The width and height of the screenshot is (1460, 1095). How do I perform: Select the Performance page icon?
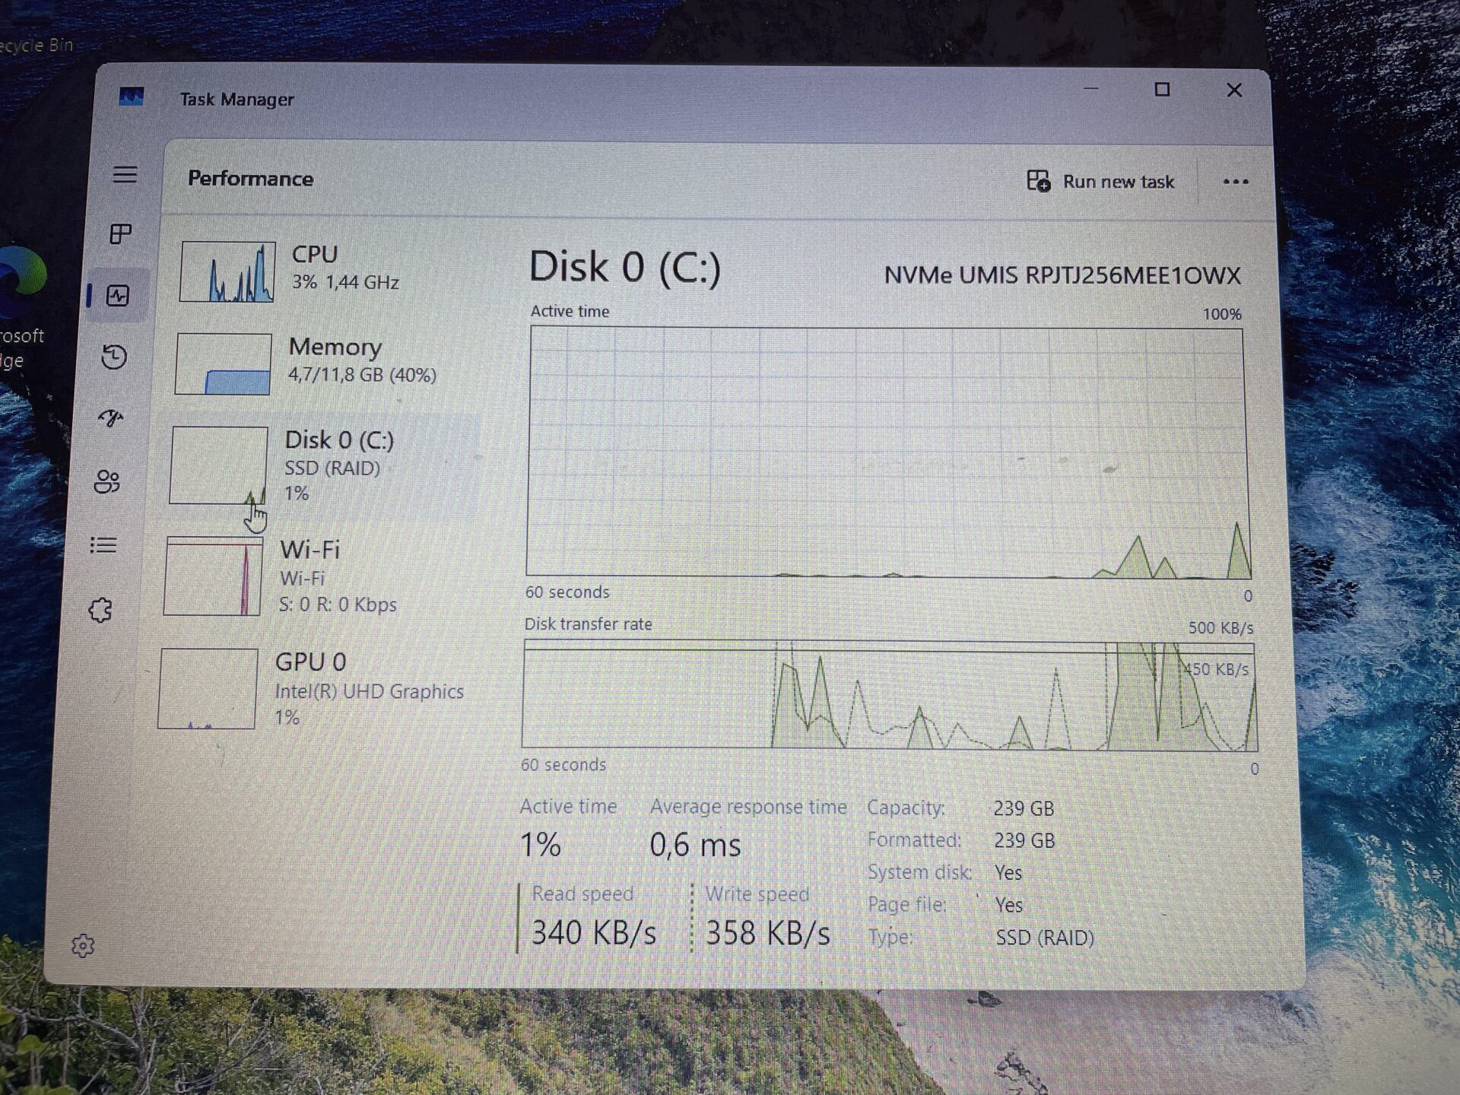118,296
